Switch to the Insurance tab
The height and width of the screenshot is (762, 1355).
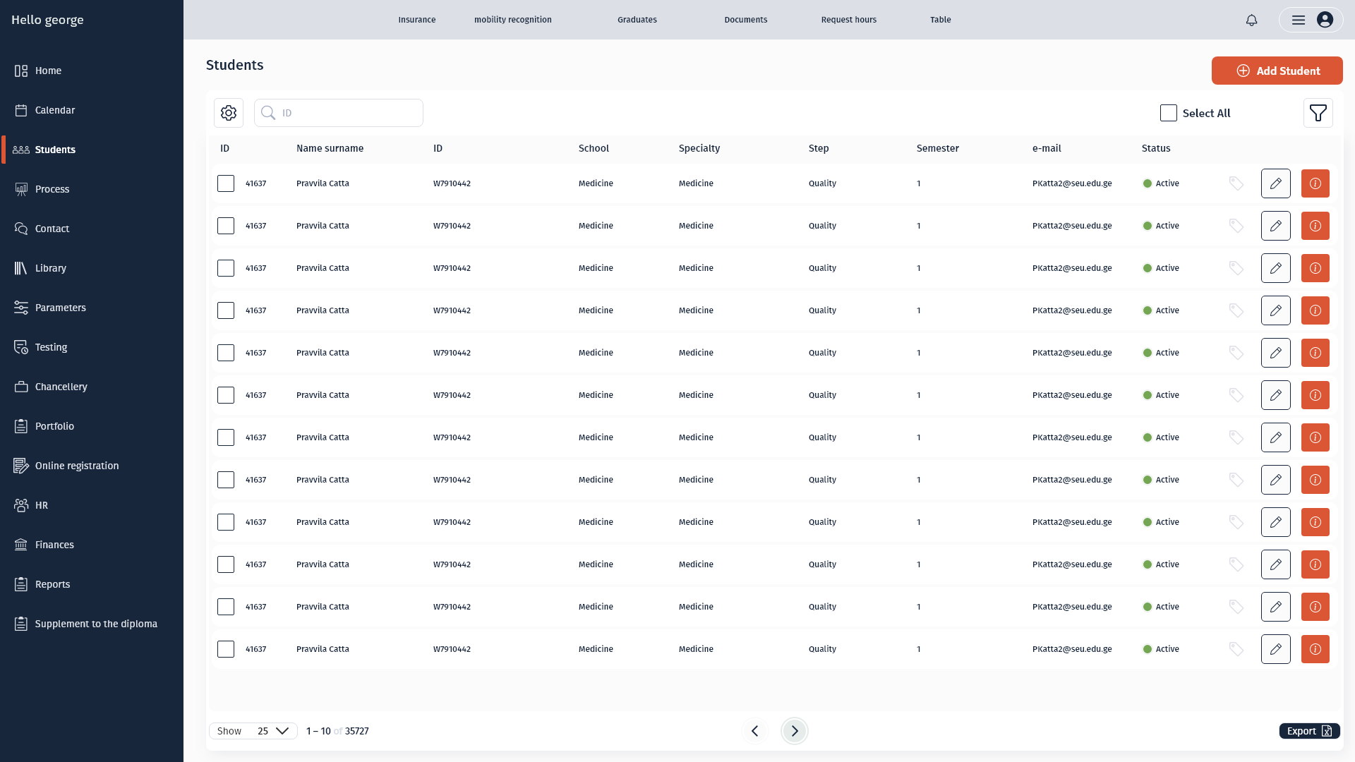[417, 20]
